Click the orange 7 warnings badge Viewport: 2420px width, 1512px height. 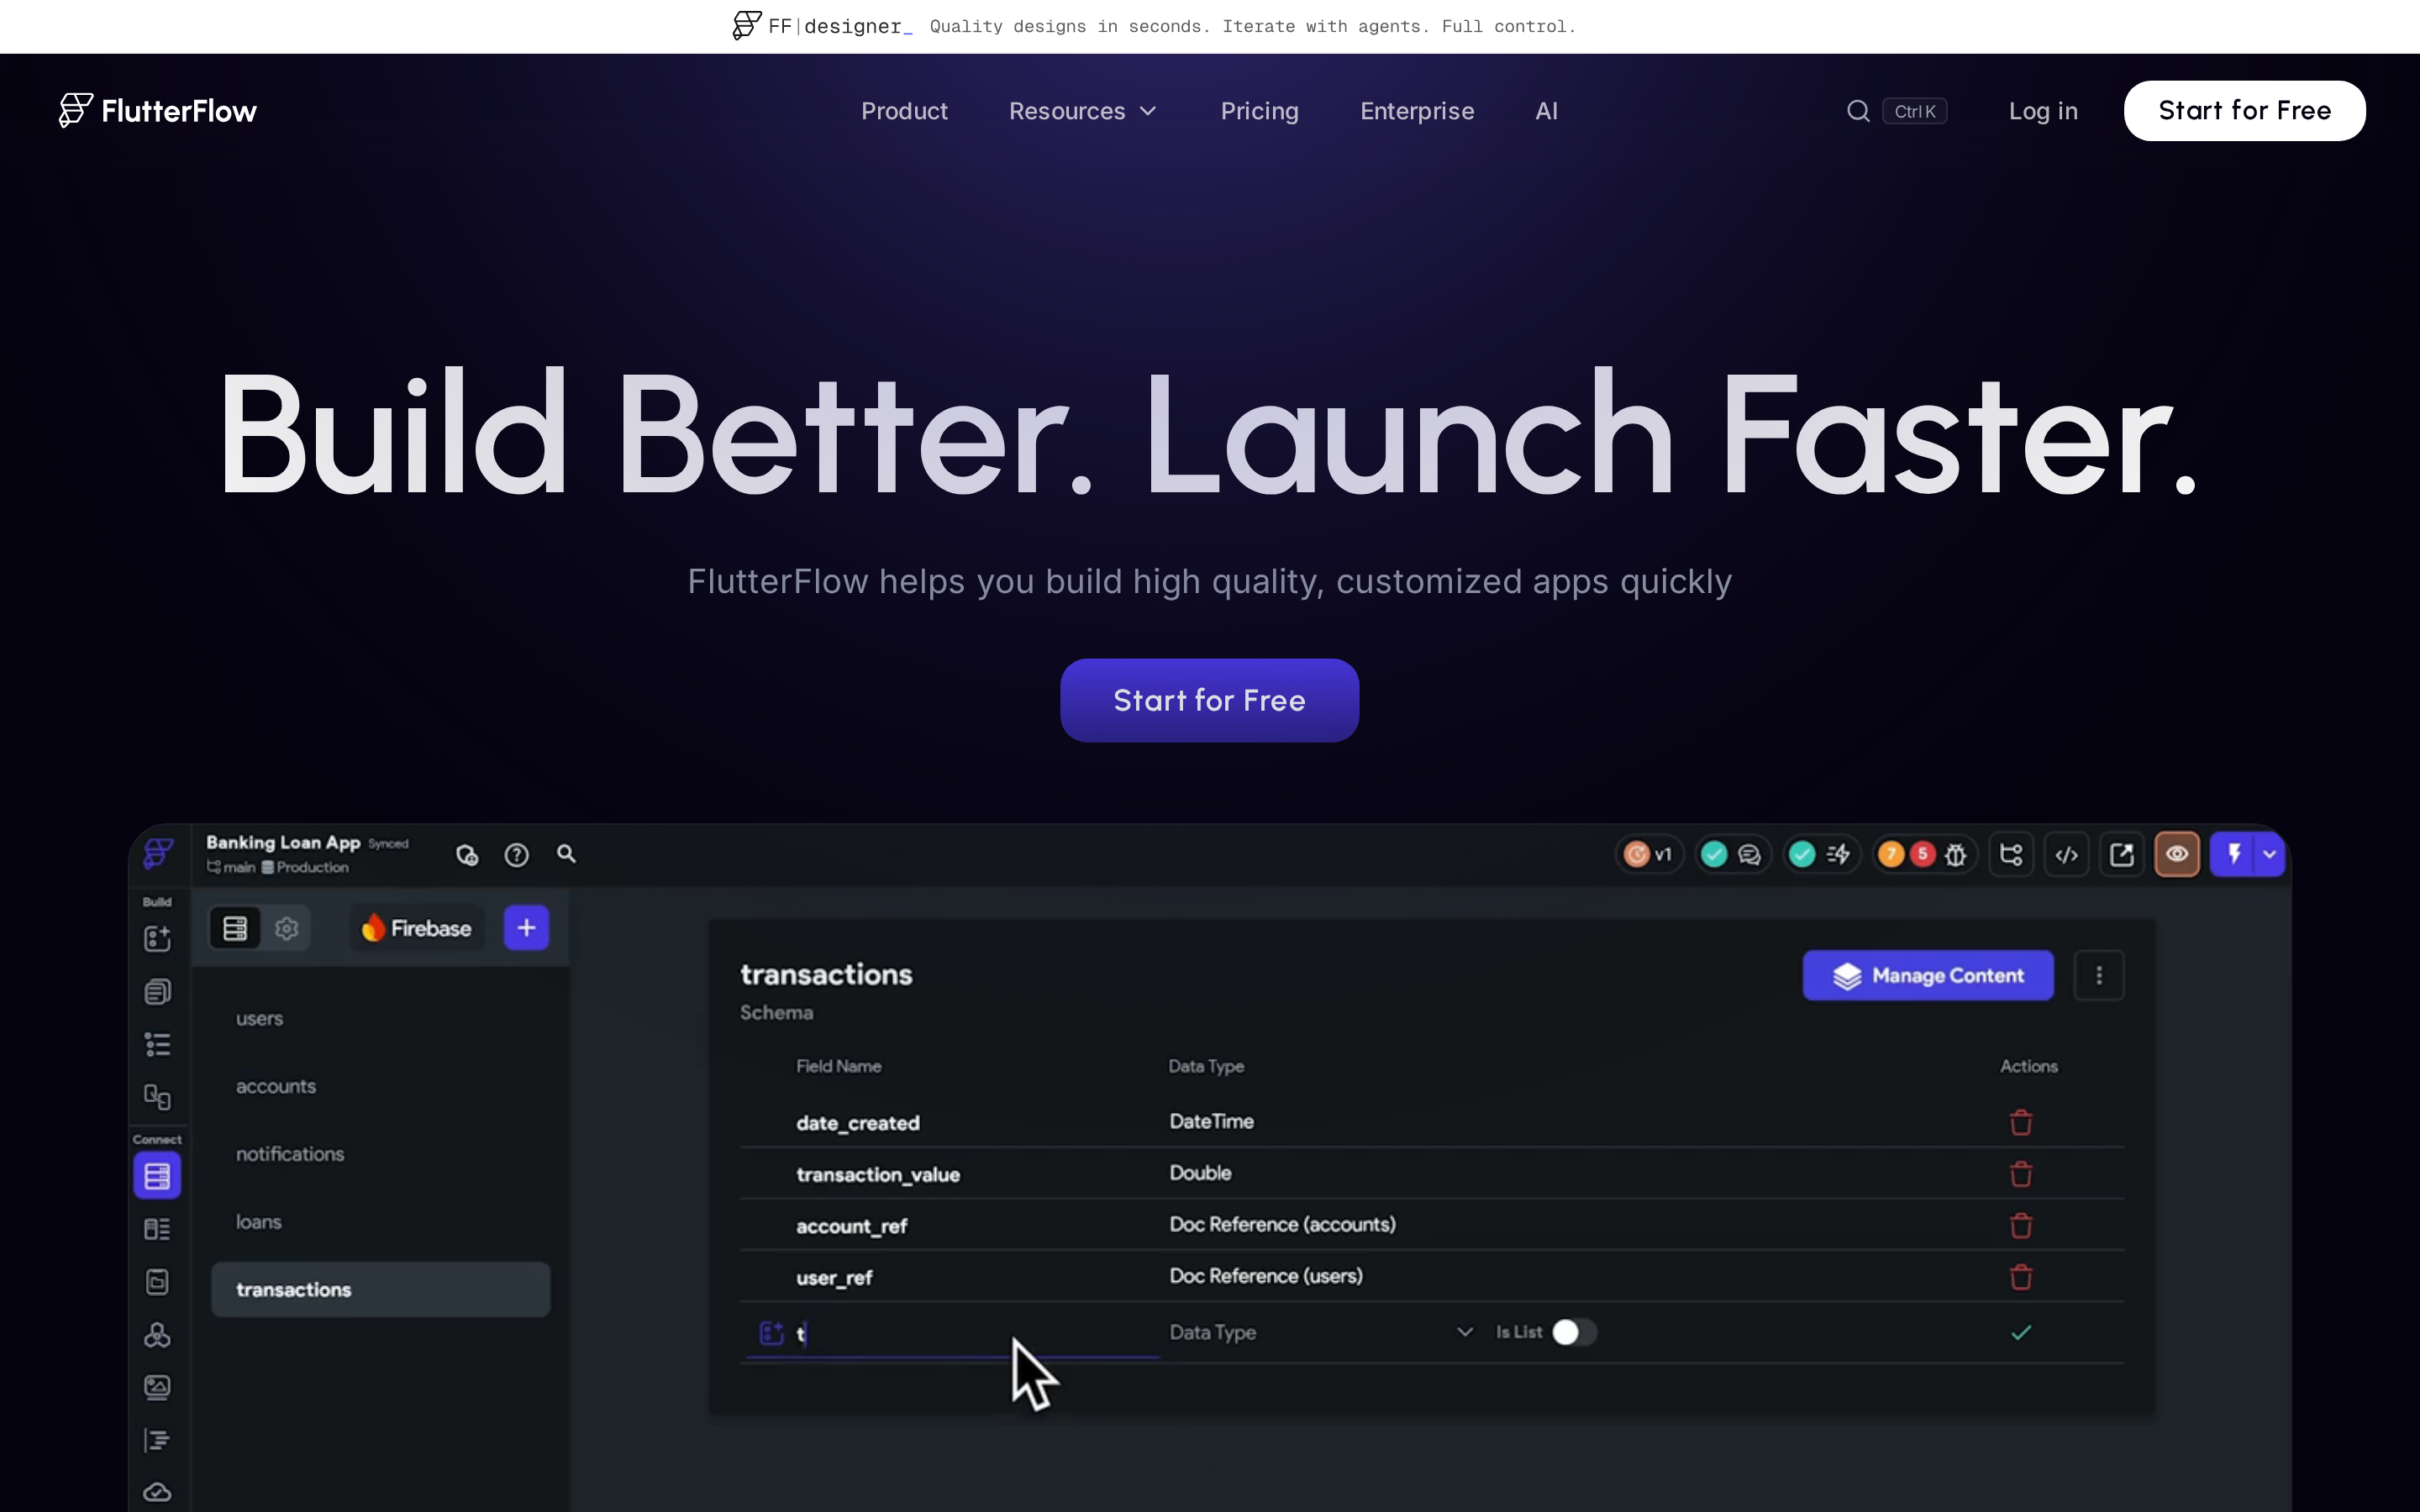pos(1890,854)
